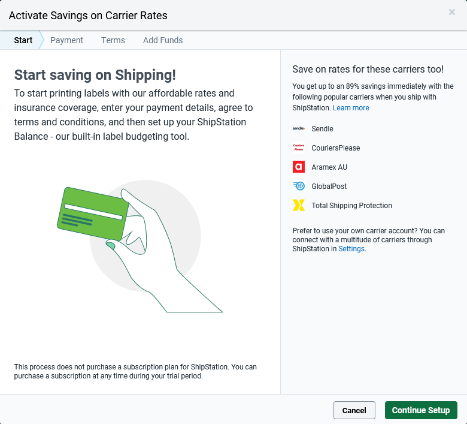Click the Continue Setup button
Screen dimensions: 467x424
click(421, 410)
